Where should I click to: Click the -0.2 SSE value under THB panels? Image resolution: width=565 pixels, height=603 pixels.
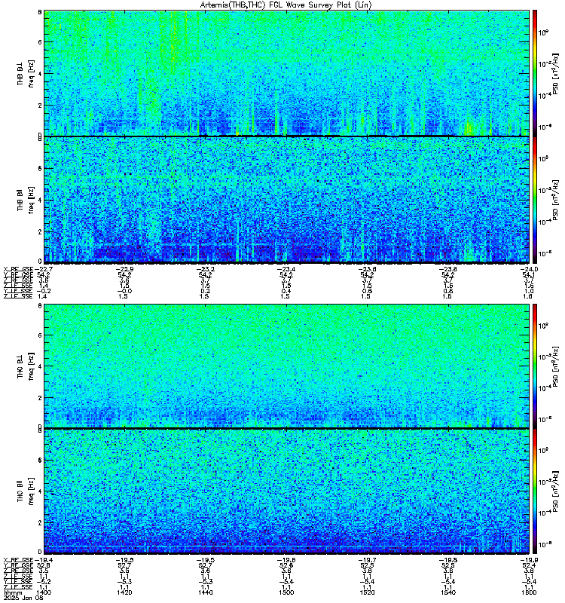(44, 291)
